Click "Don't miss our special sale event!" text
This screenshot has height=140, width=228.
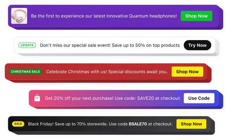pyautogui.click(x=75, y=45)
